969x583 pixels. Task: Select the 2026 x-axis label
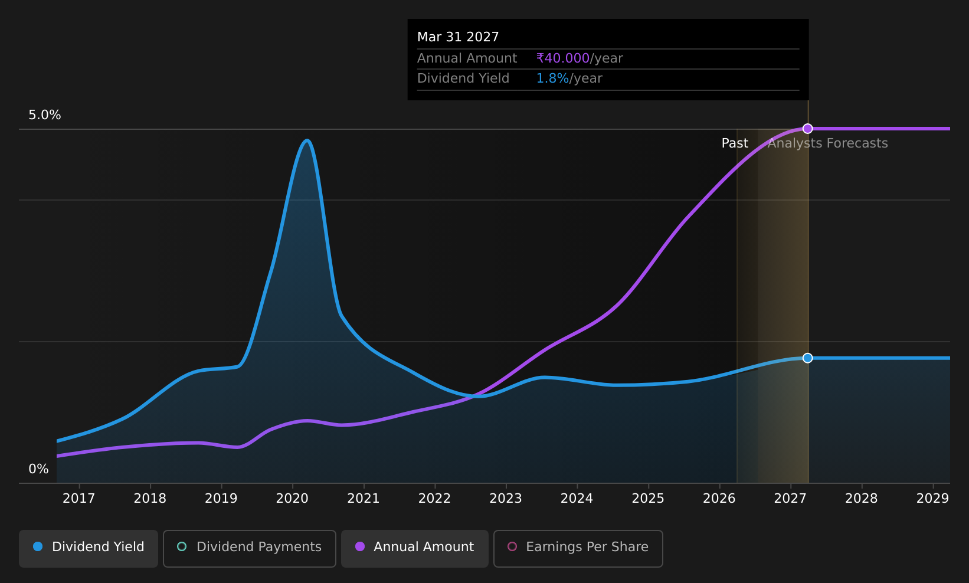point(719,499)
